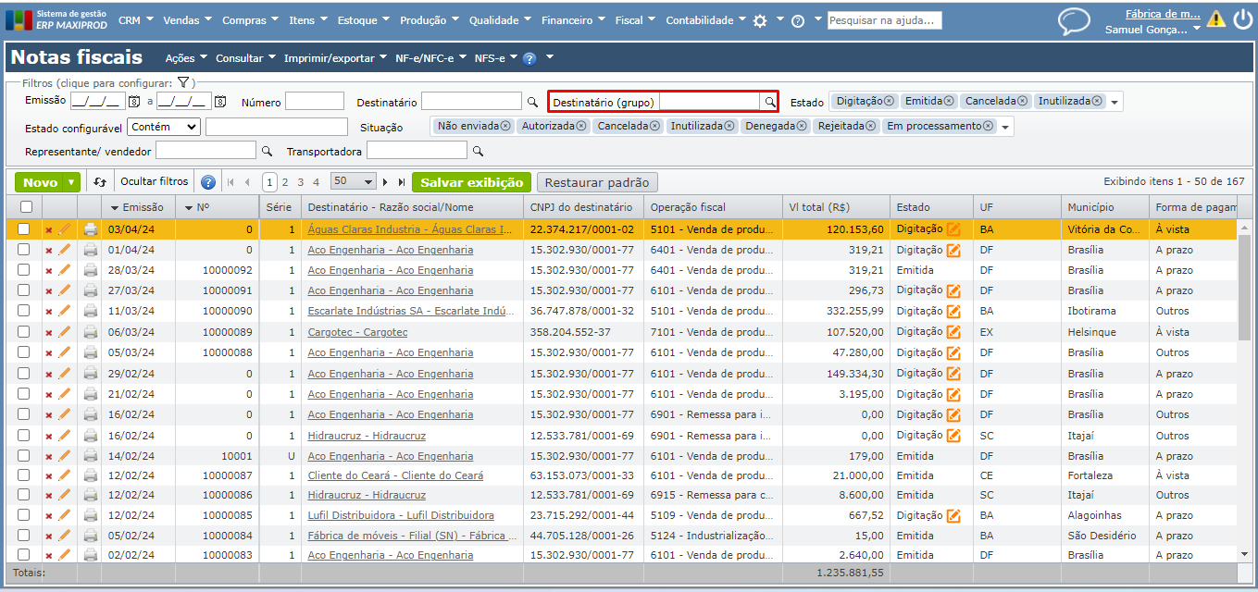Click the yellow warning alert icon
The height and width of the screenshot is (592, 1258).
coord(1215,19)
